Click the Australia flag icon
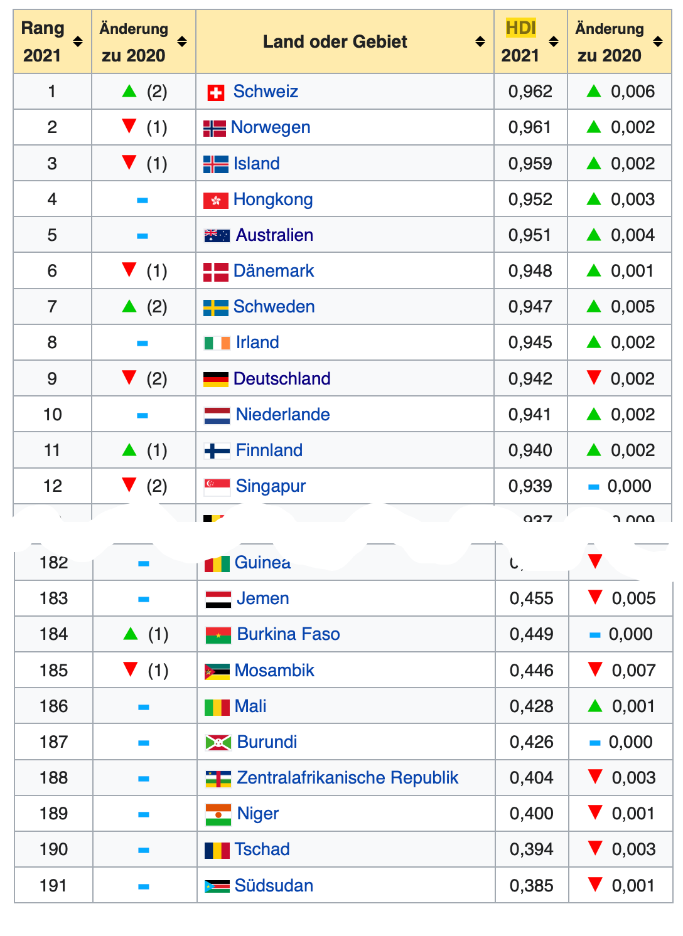The width and height of the screenshot is (683, 936). [217, 236]
